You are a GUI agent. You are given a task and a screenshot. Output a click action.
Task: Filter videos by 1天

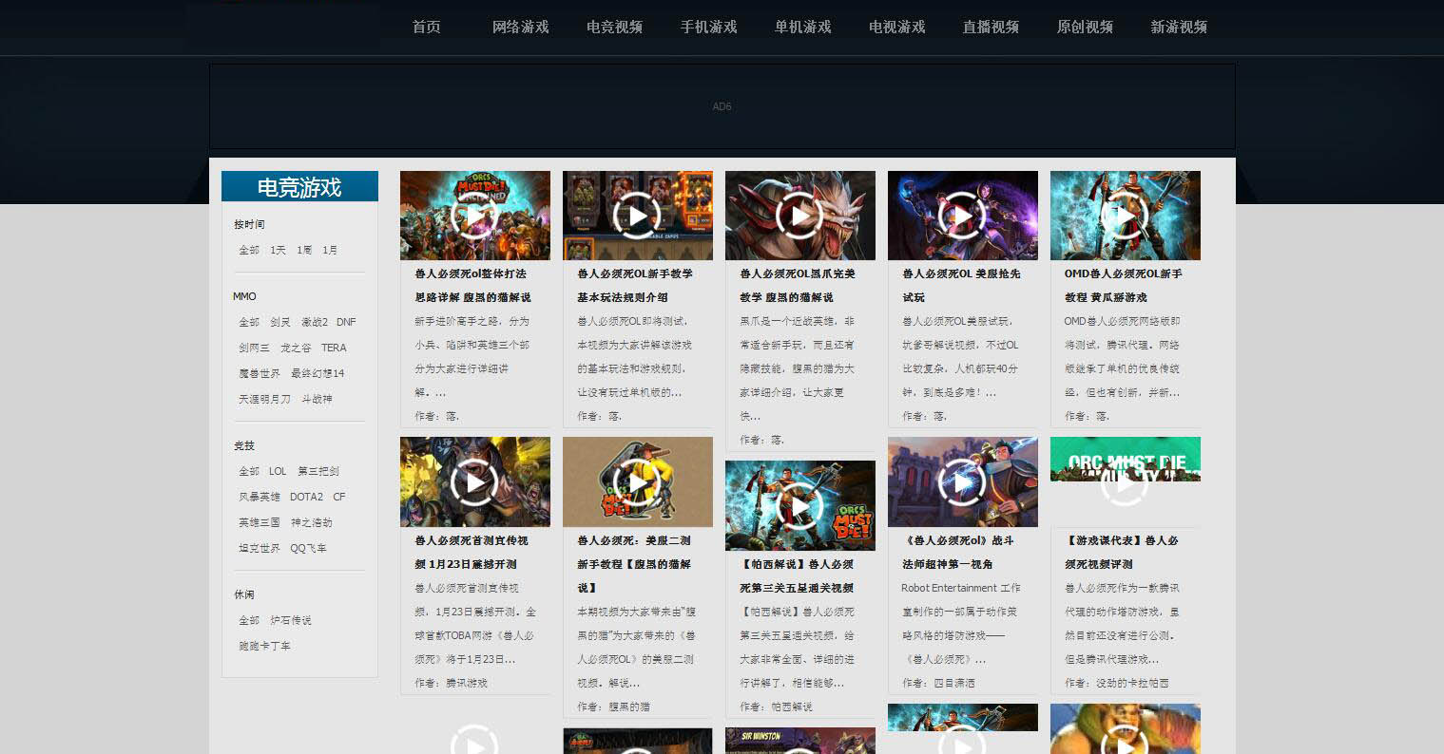click(278, 250)
